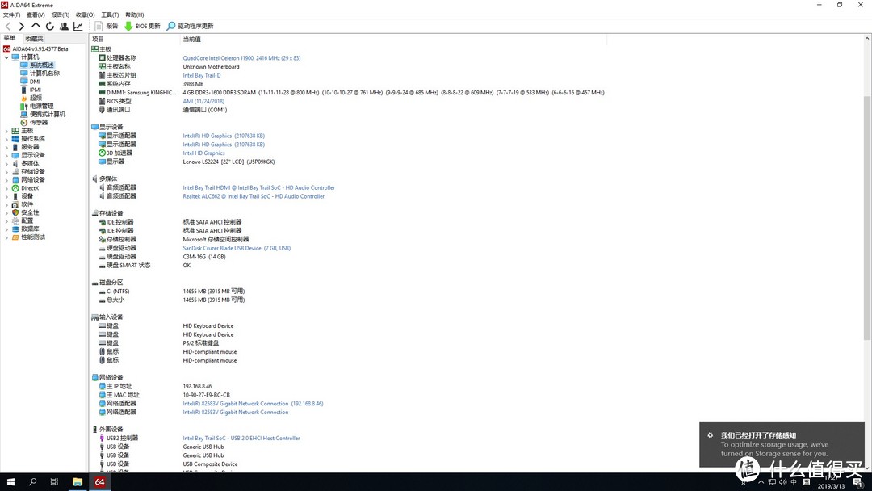
Task: Open the taskbar search icon
Action: click(x=33, y=481)
